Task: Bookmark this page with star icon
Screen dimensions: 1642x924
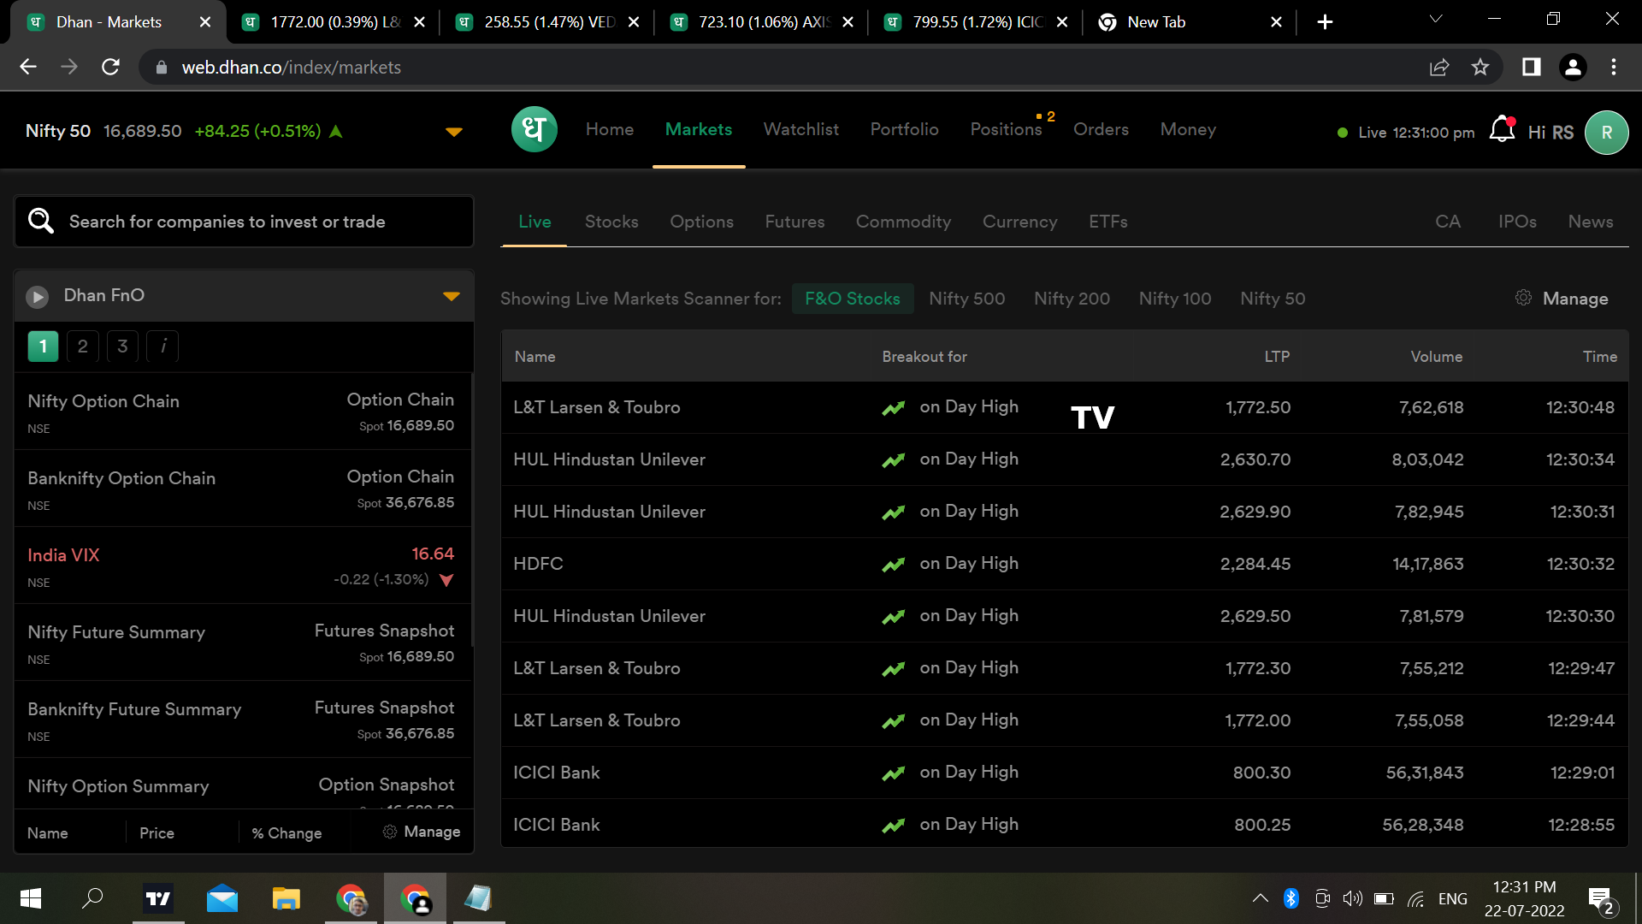Action: [x=1480, y=67]
